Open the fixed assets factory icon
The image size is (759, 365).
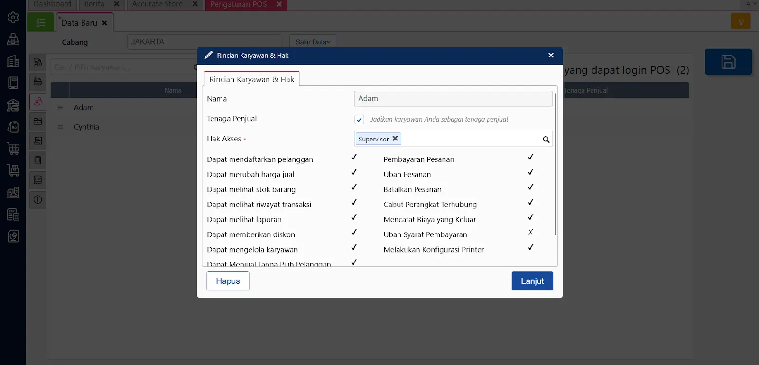pos(13,192)
